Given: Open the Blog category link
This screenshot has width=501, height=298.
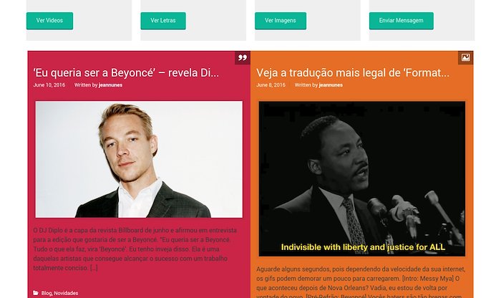Looking at the screenshot, I should (x=47, y=293).
